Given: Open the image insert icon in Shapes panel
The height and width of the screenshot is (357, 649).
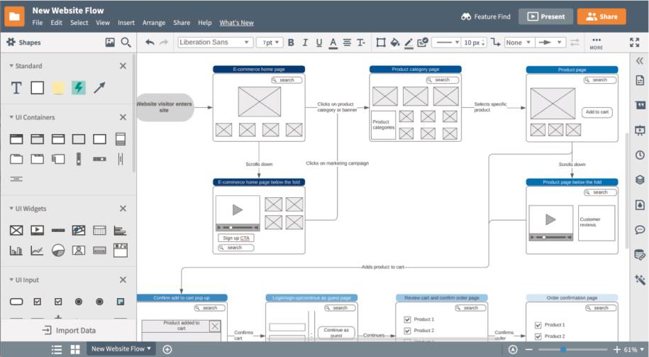Looking at the screenshot, I should pyautogui.click(x=110, y=42).
